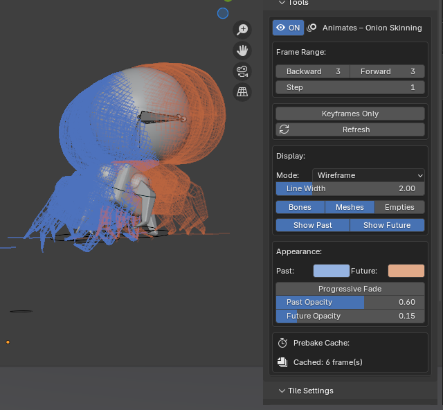Open the Mode Wireframe dropdown
Image resolution: width=443 pixels, height=410 pixels.
[368, 175]
